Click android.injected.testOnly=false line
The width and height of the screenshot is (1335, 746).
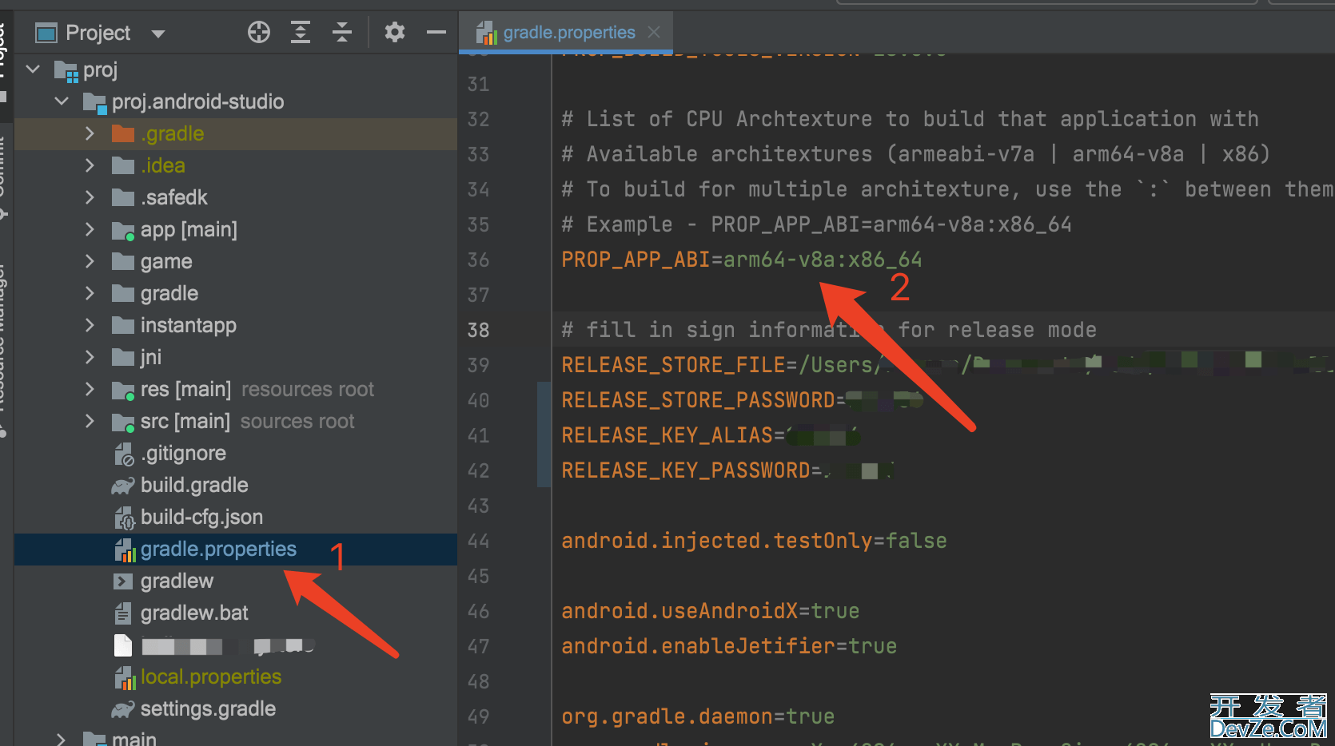(x=754, y=541)
